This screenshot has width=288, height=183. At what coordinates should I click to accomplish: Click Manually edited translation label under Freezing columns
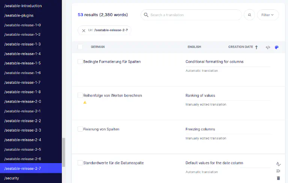pos(206,138)
